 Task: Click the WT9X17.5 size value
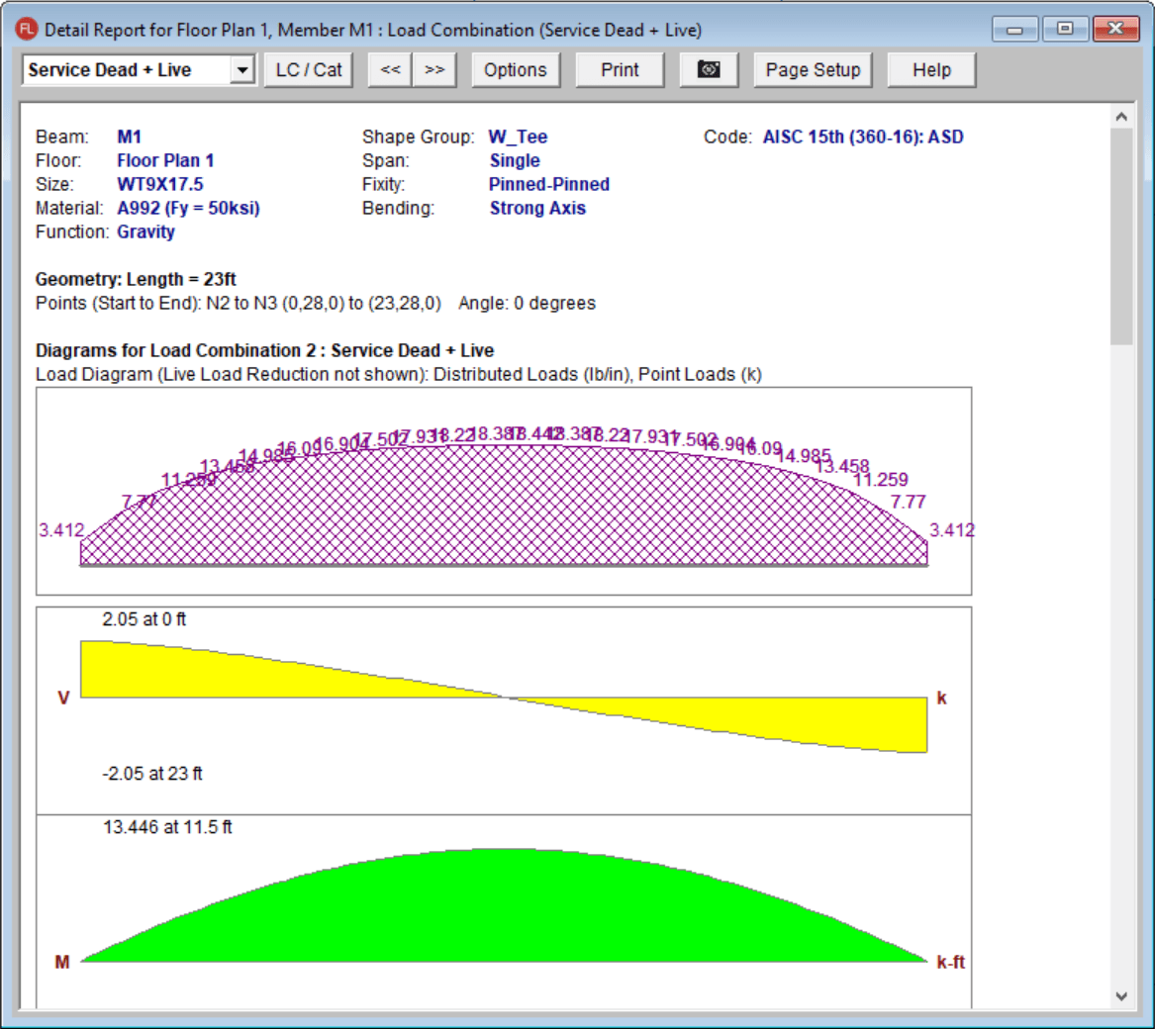(x=160, y=184)
